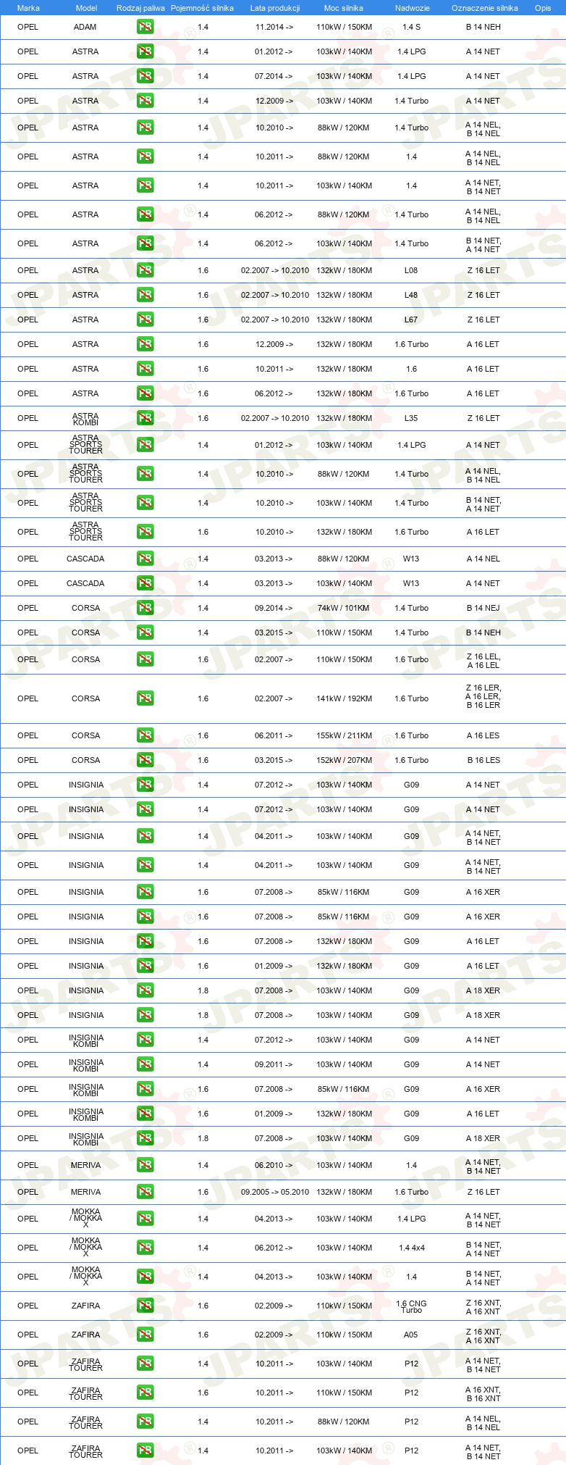566x1465 pixels.
Task: Click the Nadwozie column header
Action: pyautogui.click(x=412, y=8)
